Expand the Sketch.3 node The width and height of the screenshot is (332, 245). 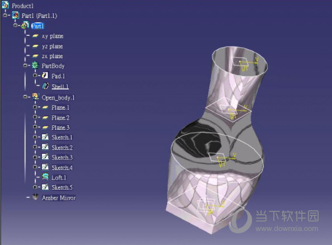tap(35, 157)
